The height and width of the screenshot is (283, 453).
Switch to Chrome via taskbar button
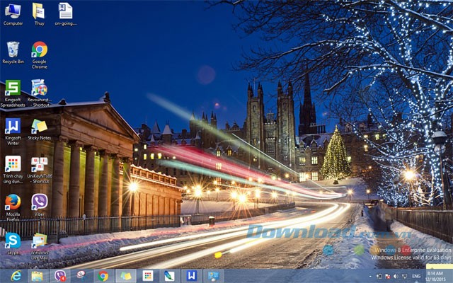coord(103,276)
